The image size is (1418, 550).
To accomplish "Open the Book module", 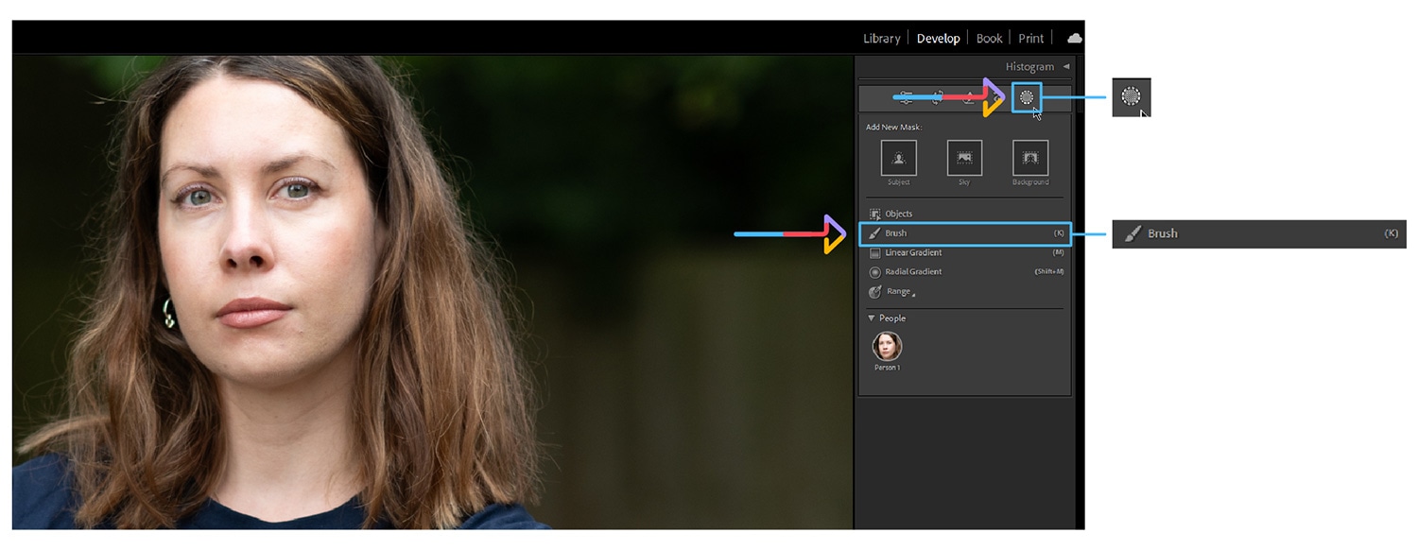I will pyautogui.click(x=989, y=39).
